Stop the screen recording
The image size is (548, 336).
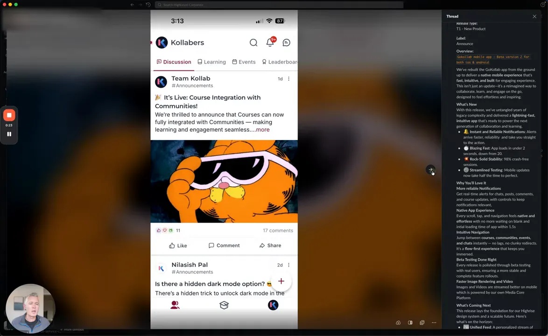click(9, 115)
